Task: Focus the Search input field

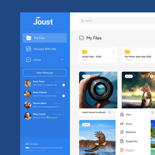Action: pyautogui.click(x=117, y=21)
